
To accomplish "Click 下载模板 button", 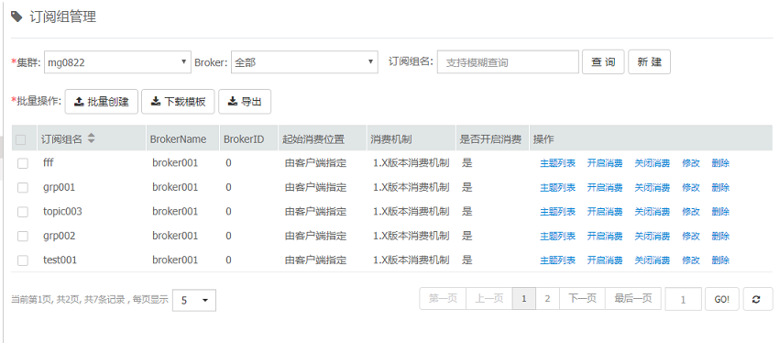I will pos(178,102).
